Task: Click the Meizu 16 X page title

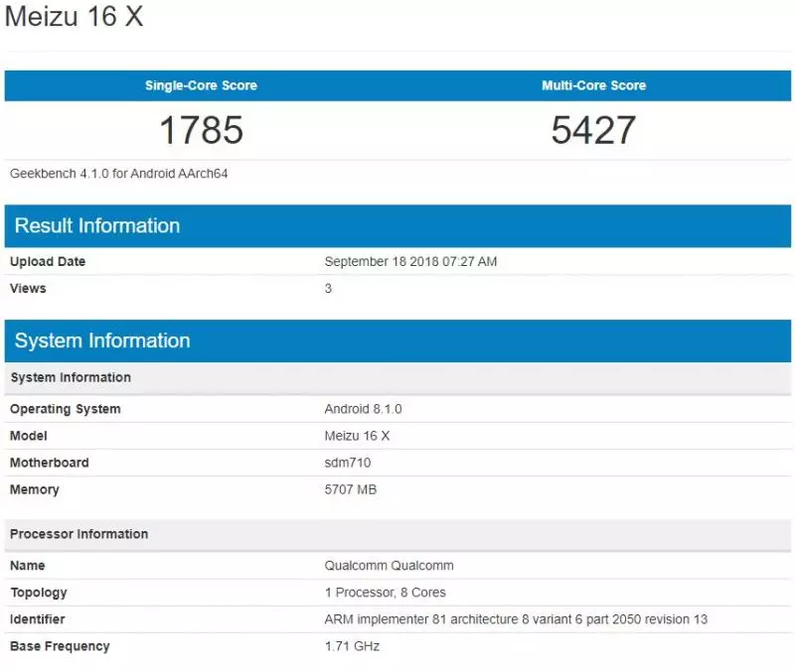Action: (74, 16)
